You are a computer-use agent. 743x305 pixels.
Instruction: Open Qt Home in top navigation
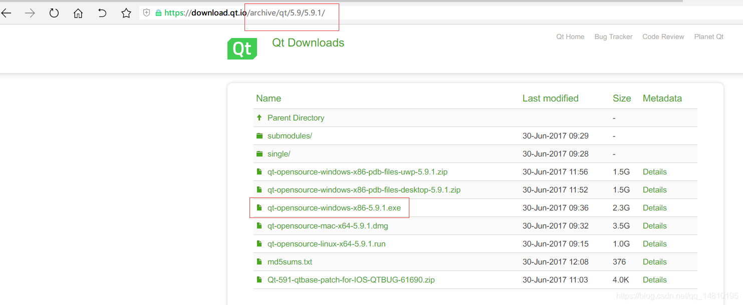(570, 36)
